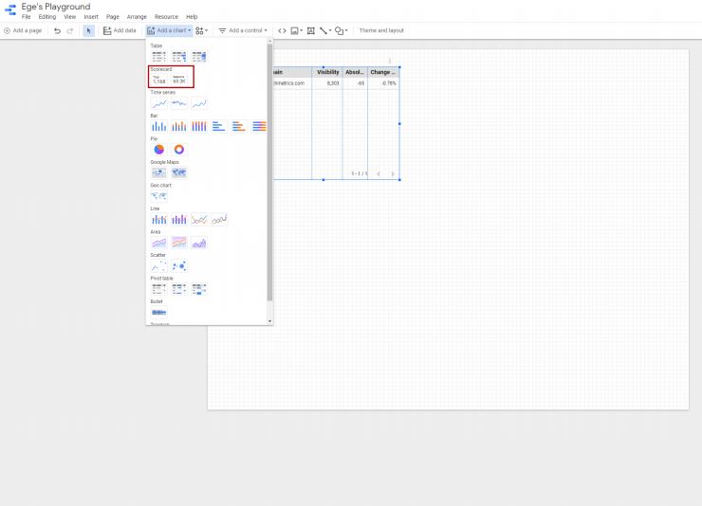The width and height of the screenshot is (702, 506).
Task: Insert a pivot table with bars
Action: click(179, 289)
